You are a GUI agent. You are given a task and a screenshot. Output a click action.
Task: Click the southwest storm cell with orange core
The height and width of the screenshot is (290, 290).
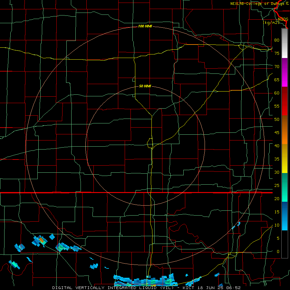(x=40, y=241)
